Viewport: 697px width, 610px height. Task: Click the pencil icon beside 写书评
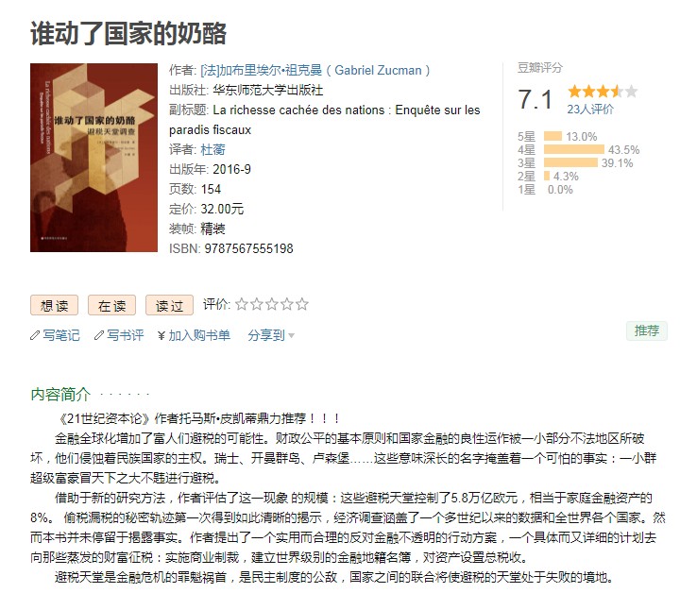click(x=98, y=335)
